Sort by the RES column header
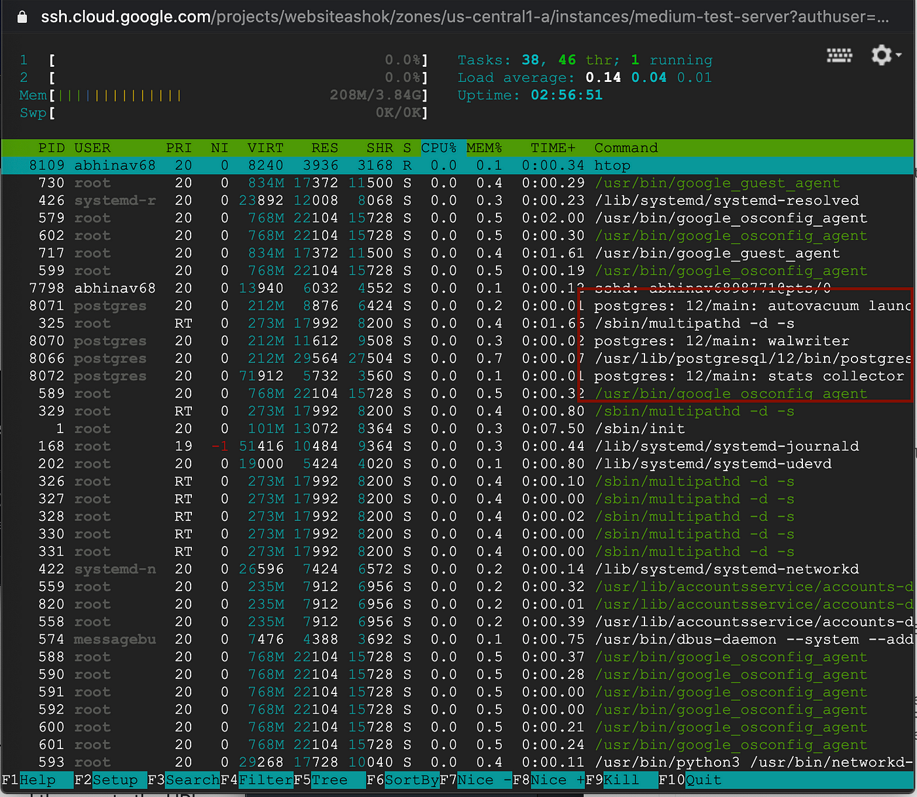This screenshot has width=917, height=797. (325, 148)
